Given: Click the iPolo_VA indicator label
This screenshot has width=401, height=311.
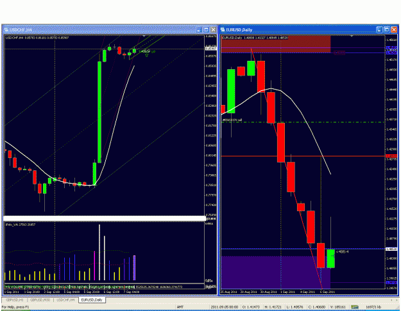Looking at the screenshot, I should [21, 225].
